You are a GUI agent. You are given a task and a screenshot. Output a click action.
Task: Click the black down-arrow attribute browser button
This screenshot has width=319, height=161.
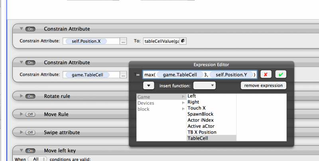148,85
